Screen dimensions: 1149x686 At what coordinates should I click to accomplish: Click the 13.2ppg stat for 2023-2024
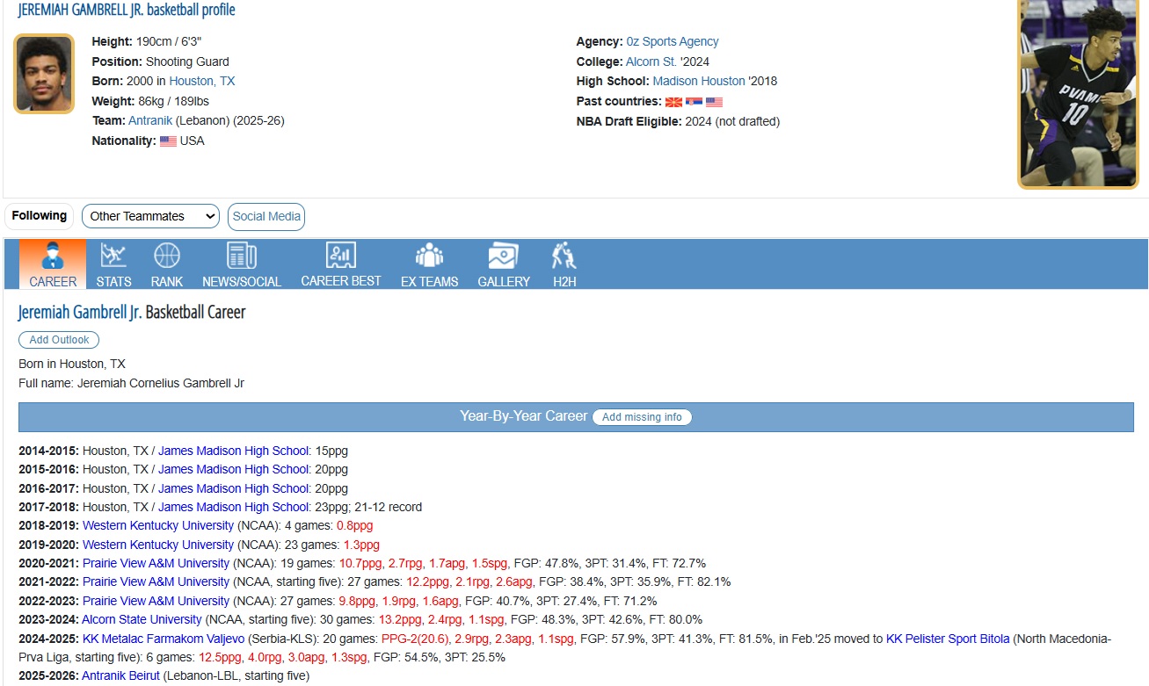[401, 619]
